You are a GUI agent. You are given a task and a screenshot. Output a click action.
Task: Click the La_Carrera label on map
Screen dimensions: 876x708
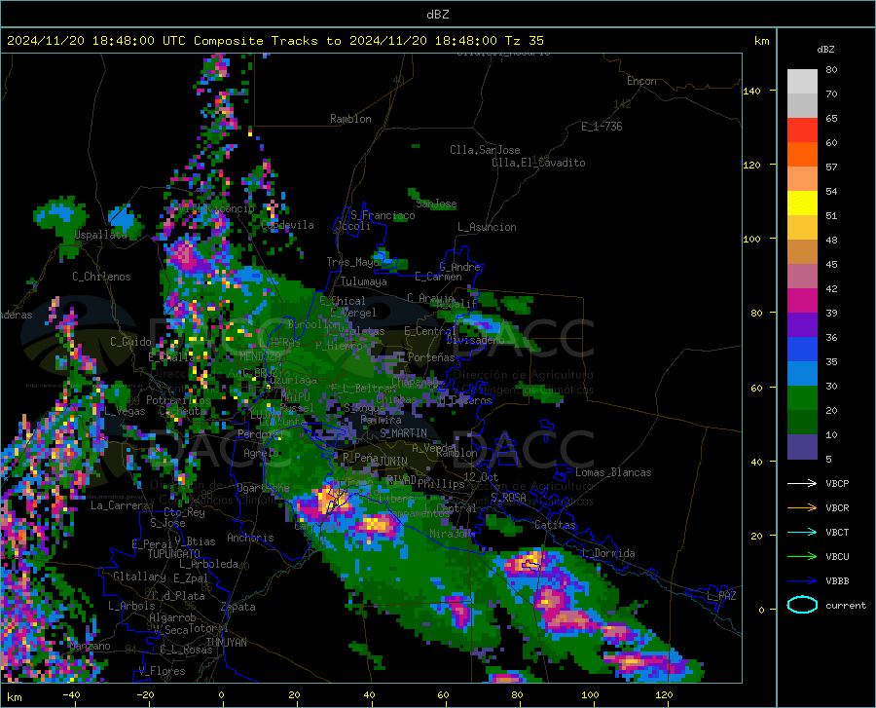pyautogui.click(x=120, y=505)
